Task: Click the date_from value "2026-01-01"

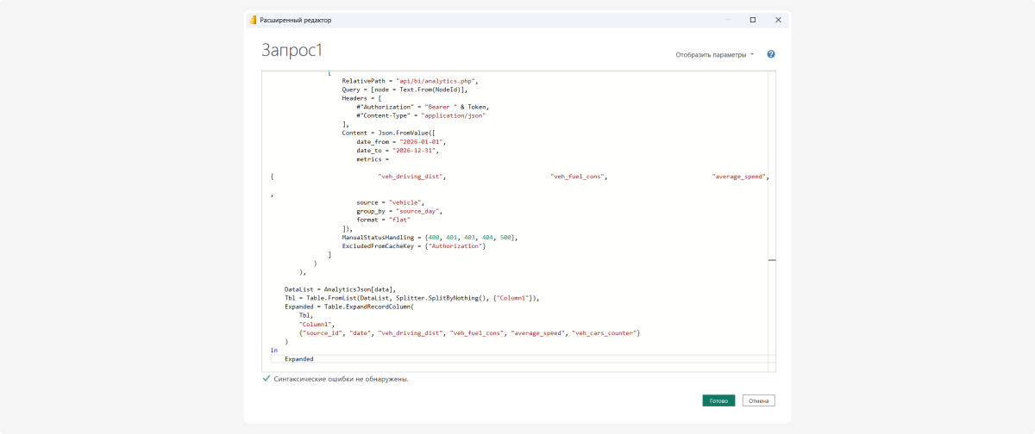Action: tap(420, 141)
